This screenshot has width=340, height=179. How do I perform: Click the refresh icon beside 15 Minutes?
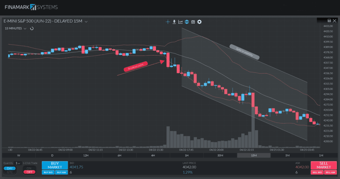click(x=32, y=29)
